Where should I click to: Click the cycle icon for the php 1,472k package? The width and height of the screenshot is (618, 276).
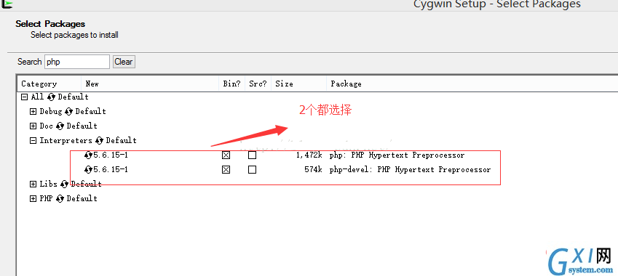89,155
